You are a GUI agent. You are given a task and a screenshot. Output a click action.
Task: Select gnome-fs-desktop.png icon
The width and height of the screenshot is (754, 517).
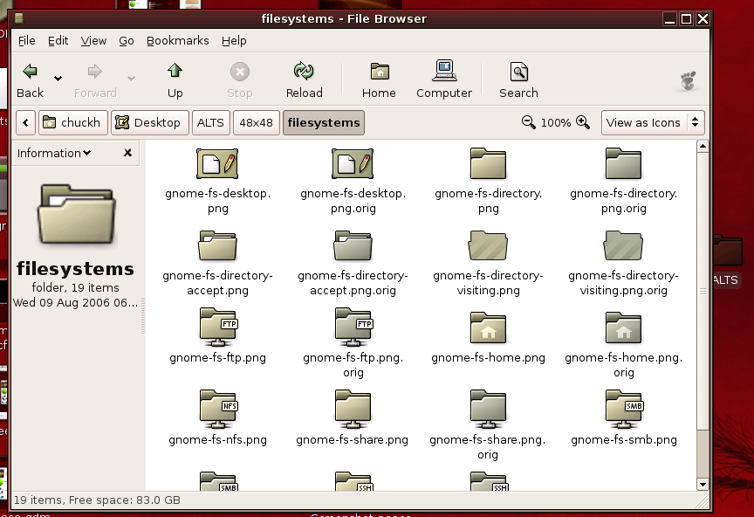coord(217,163)
